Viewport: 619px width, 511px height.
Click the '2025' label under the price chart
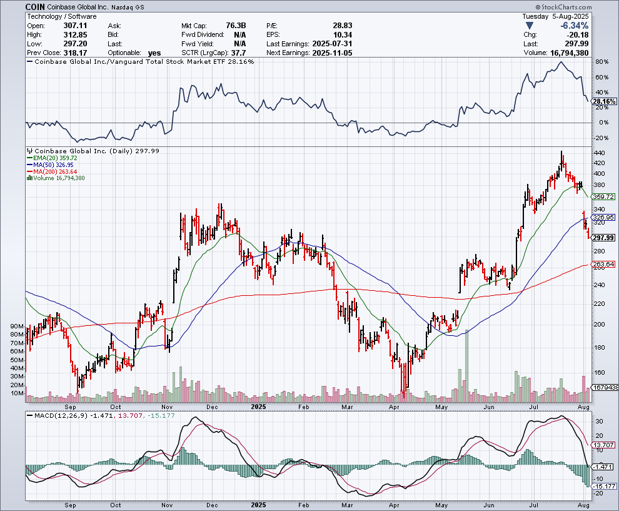click(259, 407)
